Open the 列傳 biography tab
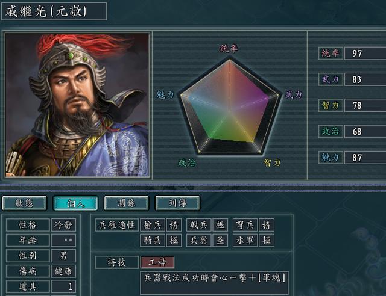The width and height of the screenshot is (386, 296). [x=177, y=203]
